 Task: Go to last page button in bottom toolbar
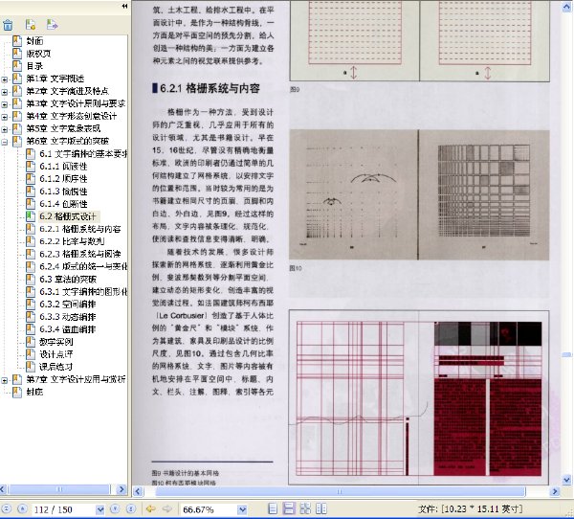(131, 508)
